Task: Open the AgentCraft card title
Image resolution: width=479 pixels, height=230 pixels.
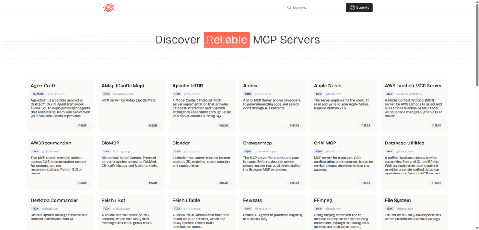Action: 43,86
